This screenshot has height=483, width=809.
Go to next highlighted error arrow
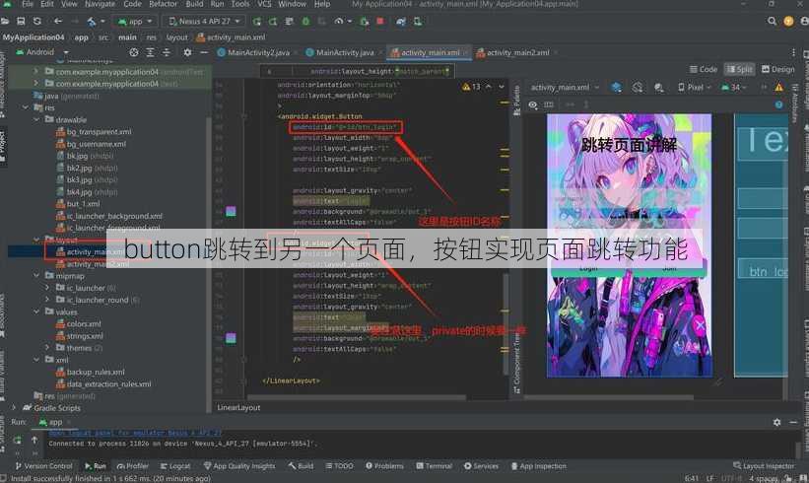point(501,87)
